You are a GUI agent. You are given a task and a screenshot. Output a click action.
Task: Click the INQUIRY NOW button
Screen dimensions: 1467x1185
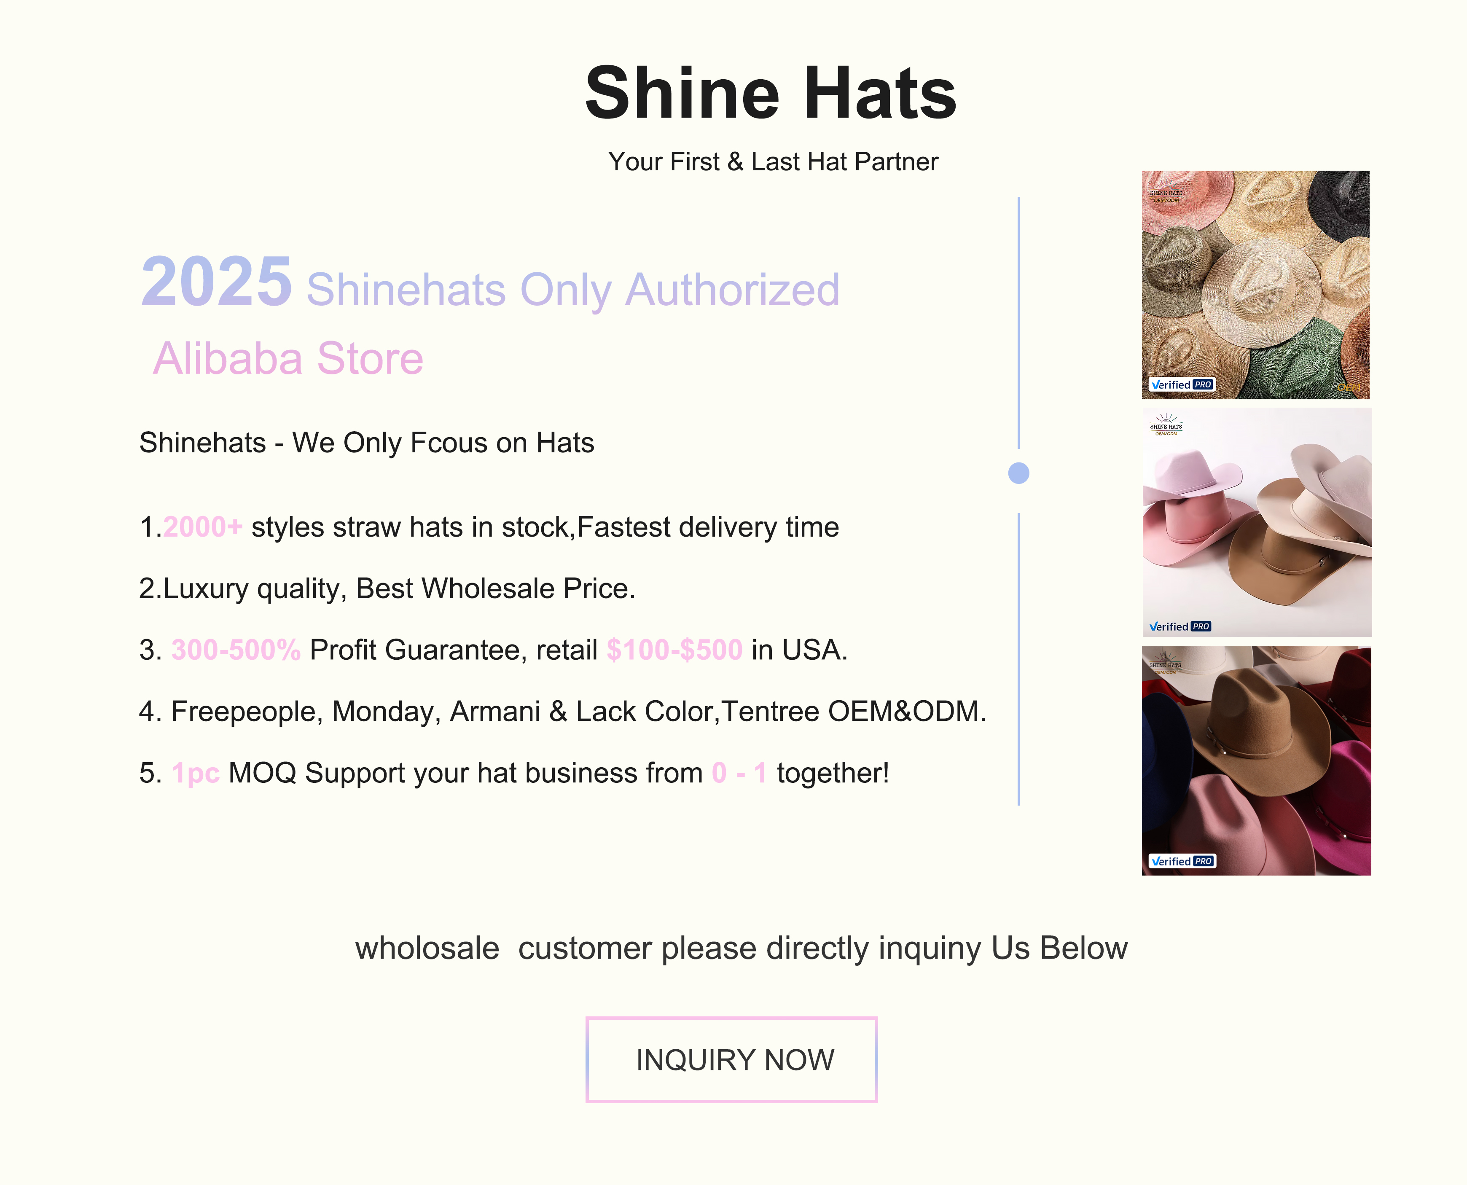coord(731,1059)
